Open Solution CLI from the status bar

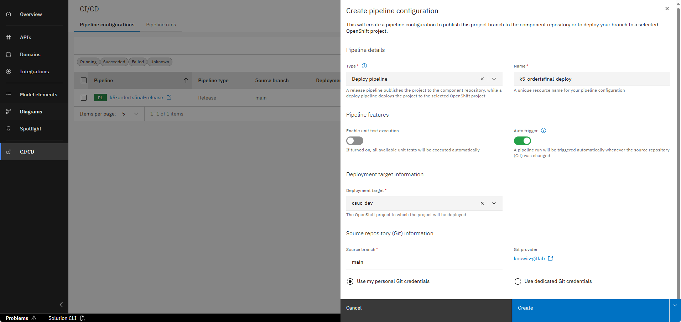[x=62, y=318]
